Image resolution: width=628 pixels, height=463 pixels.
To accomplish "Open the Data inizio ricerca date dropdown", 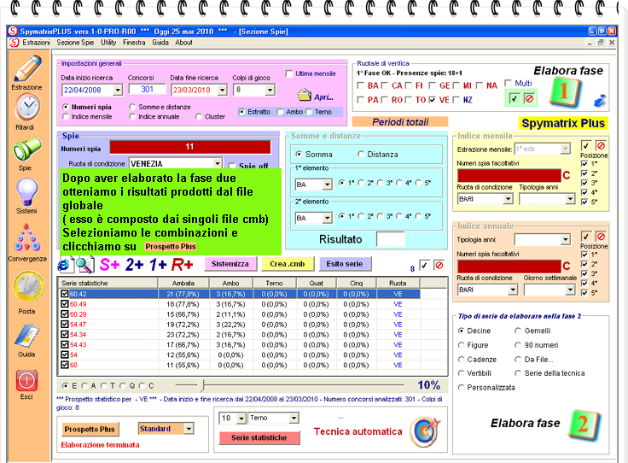I will click(x=118, y=91).
